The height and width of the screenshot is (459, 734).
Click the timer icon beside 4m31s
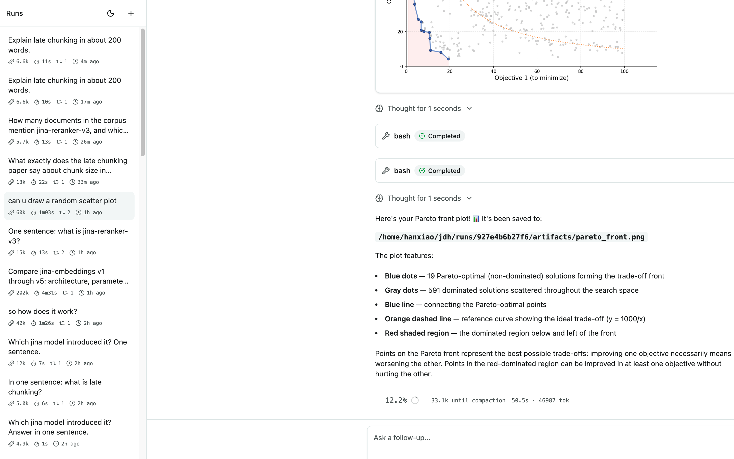37,293
